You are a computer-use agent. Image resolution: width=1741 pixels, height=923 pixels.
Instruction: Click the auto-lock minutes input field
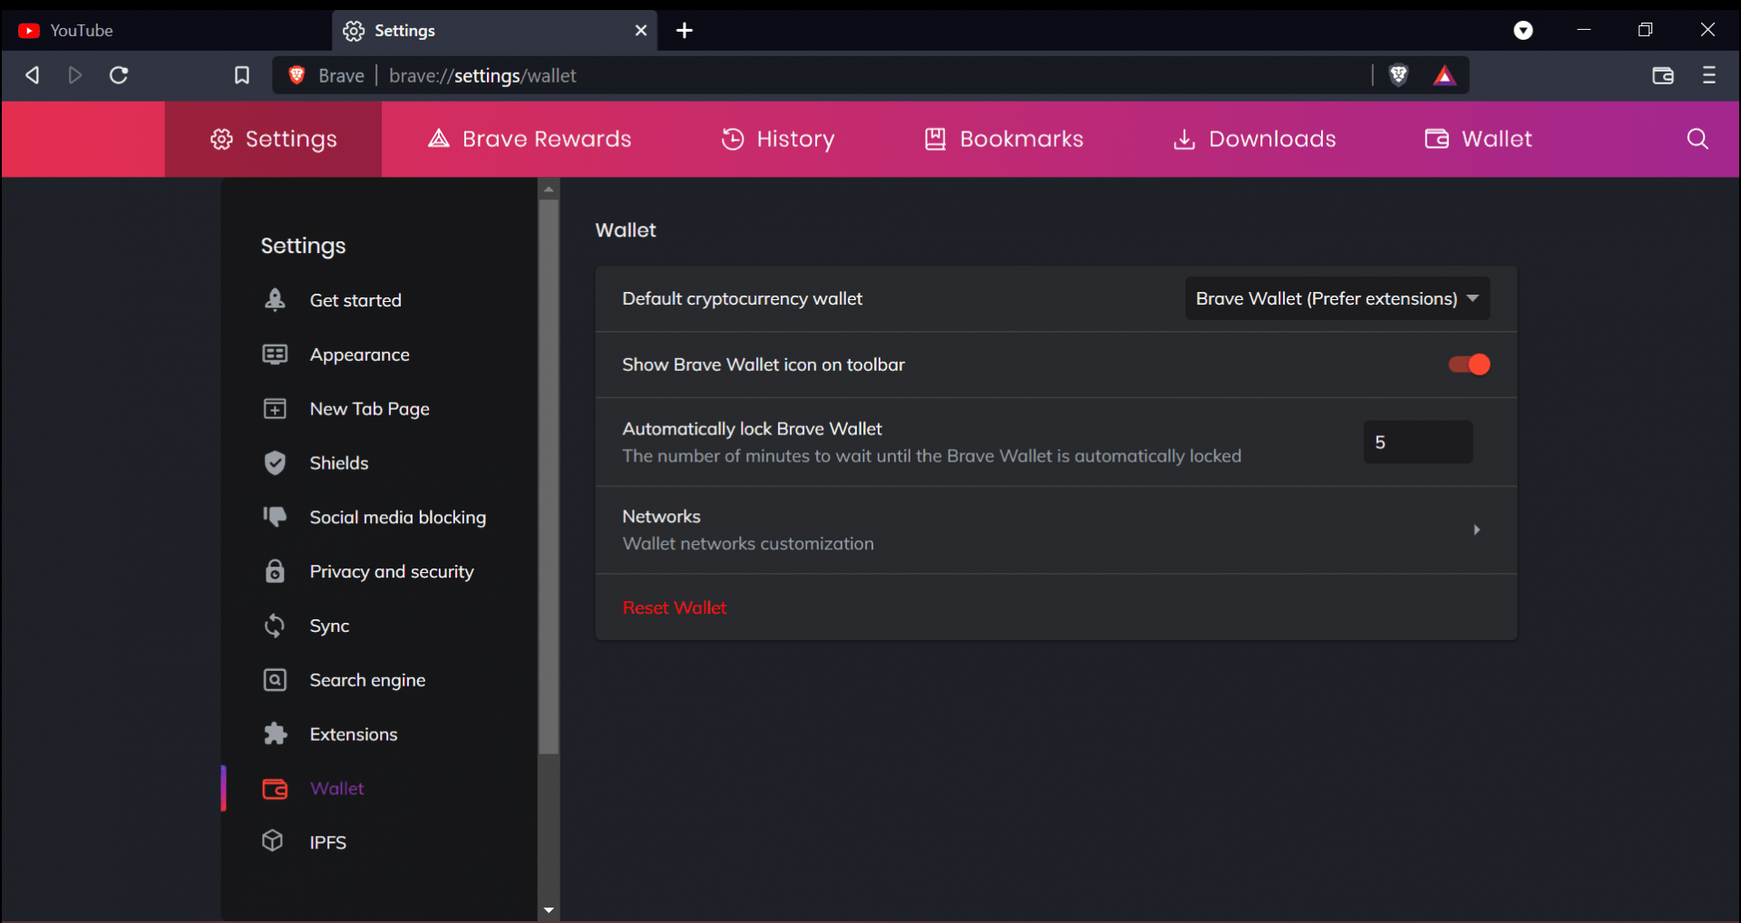1418,442
